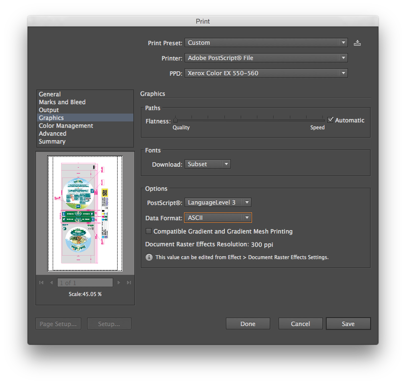406x384 pixels.
Task: Click the info icon next to raster effects note
Action: pos(149,257)
